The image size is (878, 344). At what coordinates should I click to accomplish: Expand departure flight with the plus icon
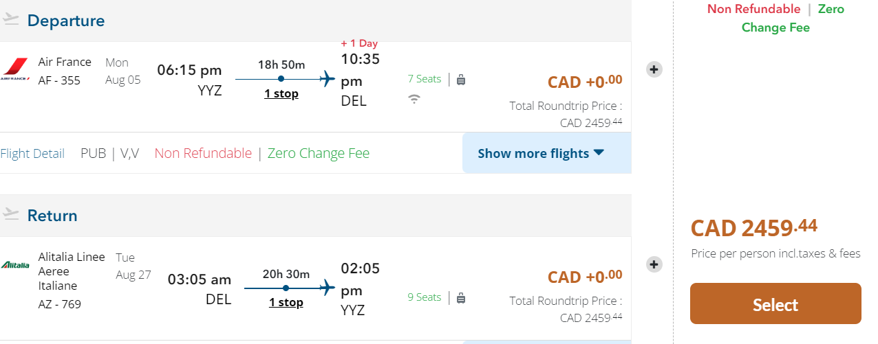[654, 69]
